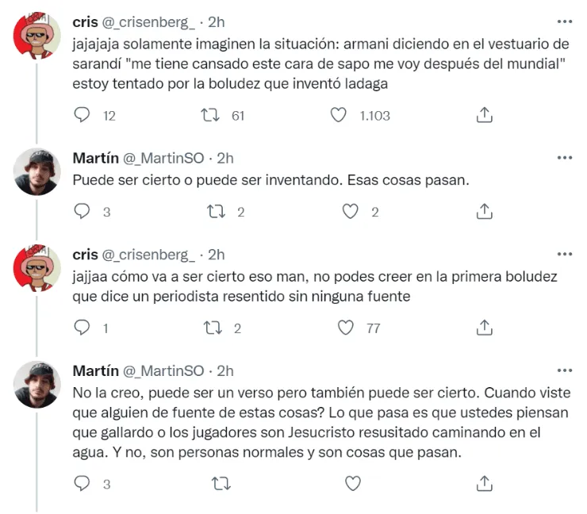Open more options on cris's second tweet
This screenshot has height=514, width=587.
564,255
